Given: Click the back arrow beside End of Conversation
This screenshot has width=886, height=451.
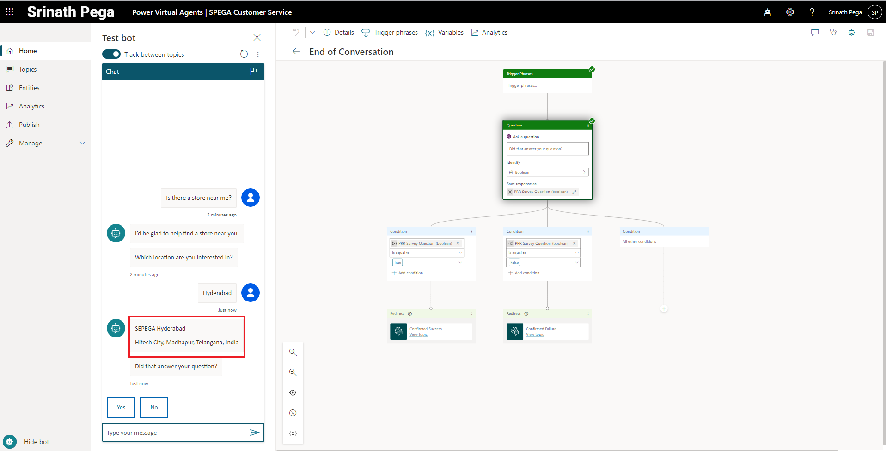Looking at the screenshot, I should [x=296, y=52].
